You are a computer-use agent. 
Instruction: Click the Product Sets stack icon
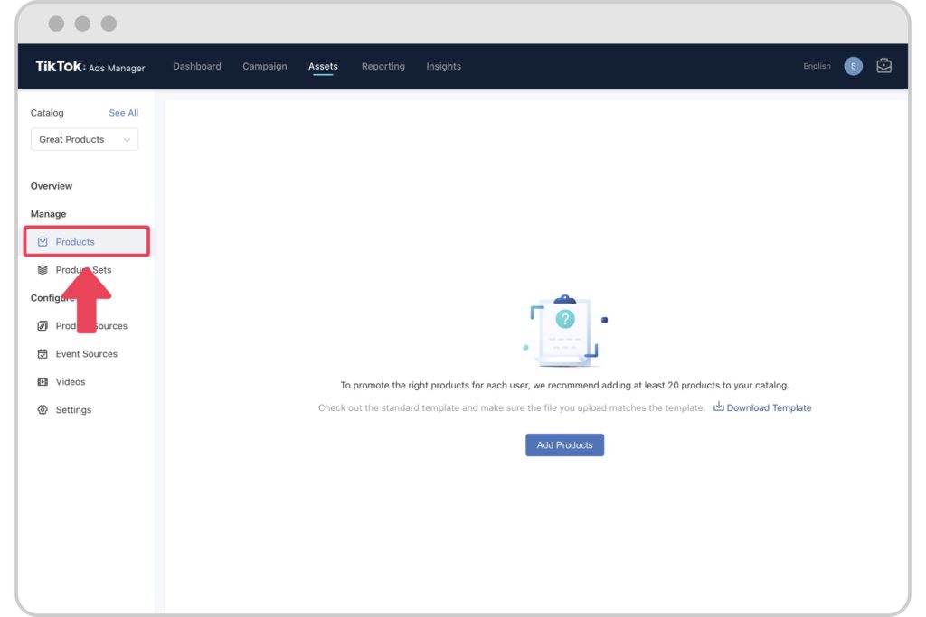[43, 269]
